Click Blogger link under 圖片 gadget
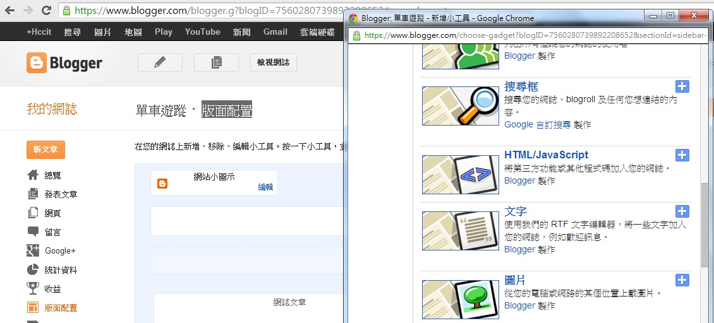Viewport: 714px width, 323px height. [x=519, y=306]
